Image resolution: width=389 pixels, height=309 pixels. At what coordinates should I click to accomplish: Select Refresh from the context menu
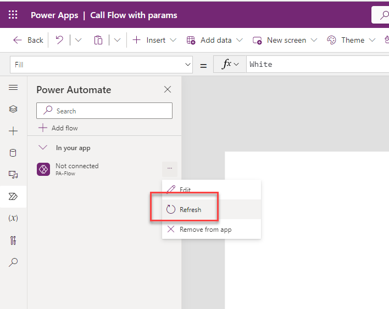[190, 209]
